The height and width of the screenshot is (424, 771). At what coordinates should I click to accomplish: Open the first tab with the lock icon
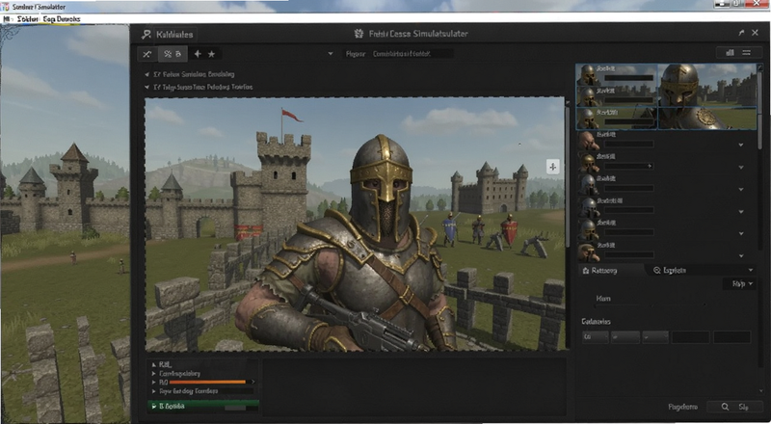(x=610, y=271)
